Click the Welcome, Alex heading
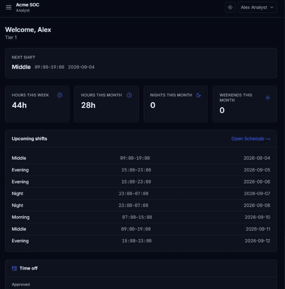 tap(28, 30)
